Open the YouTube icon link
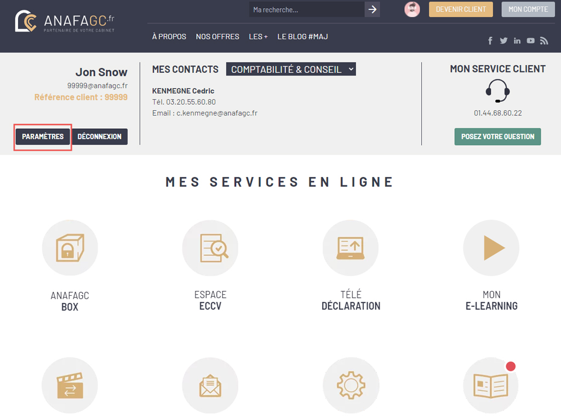This screenshot has width=561, height=418. (x=530, y=41)
